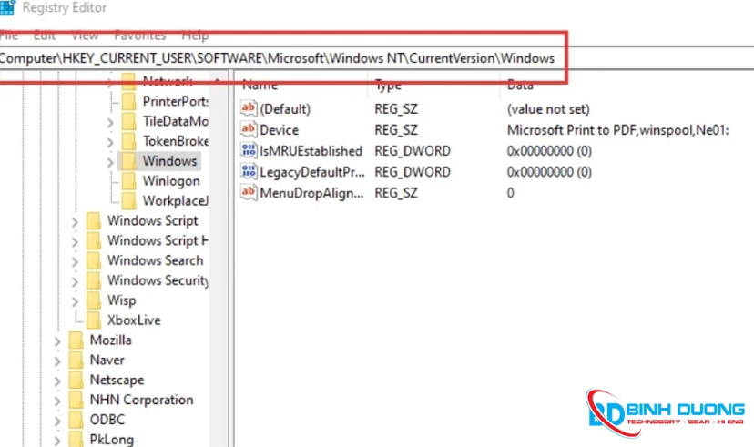The height and width of the screenshot is (447, 754).
Task: Select the WorkplaceJ folder icon
Action: coord(129,201)
